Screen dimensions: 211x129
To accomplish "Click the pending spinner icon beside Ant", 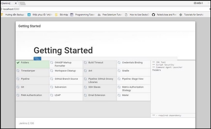I will 85,71.
